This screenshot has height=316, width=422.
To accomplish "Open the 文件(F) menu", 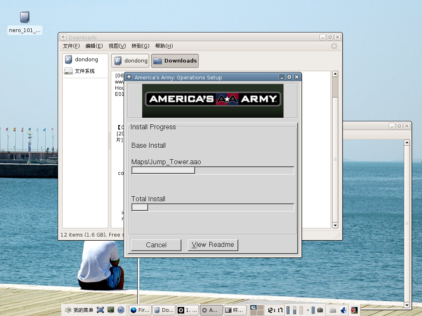I will pos(71,46).
